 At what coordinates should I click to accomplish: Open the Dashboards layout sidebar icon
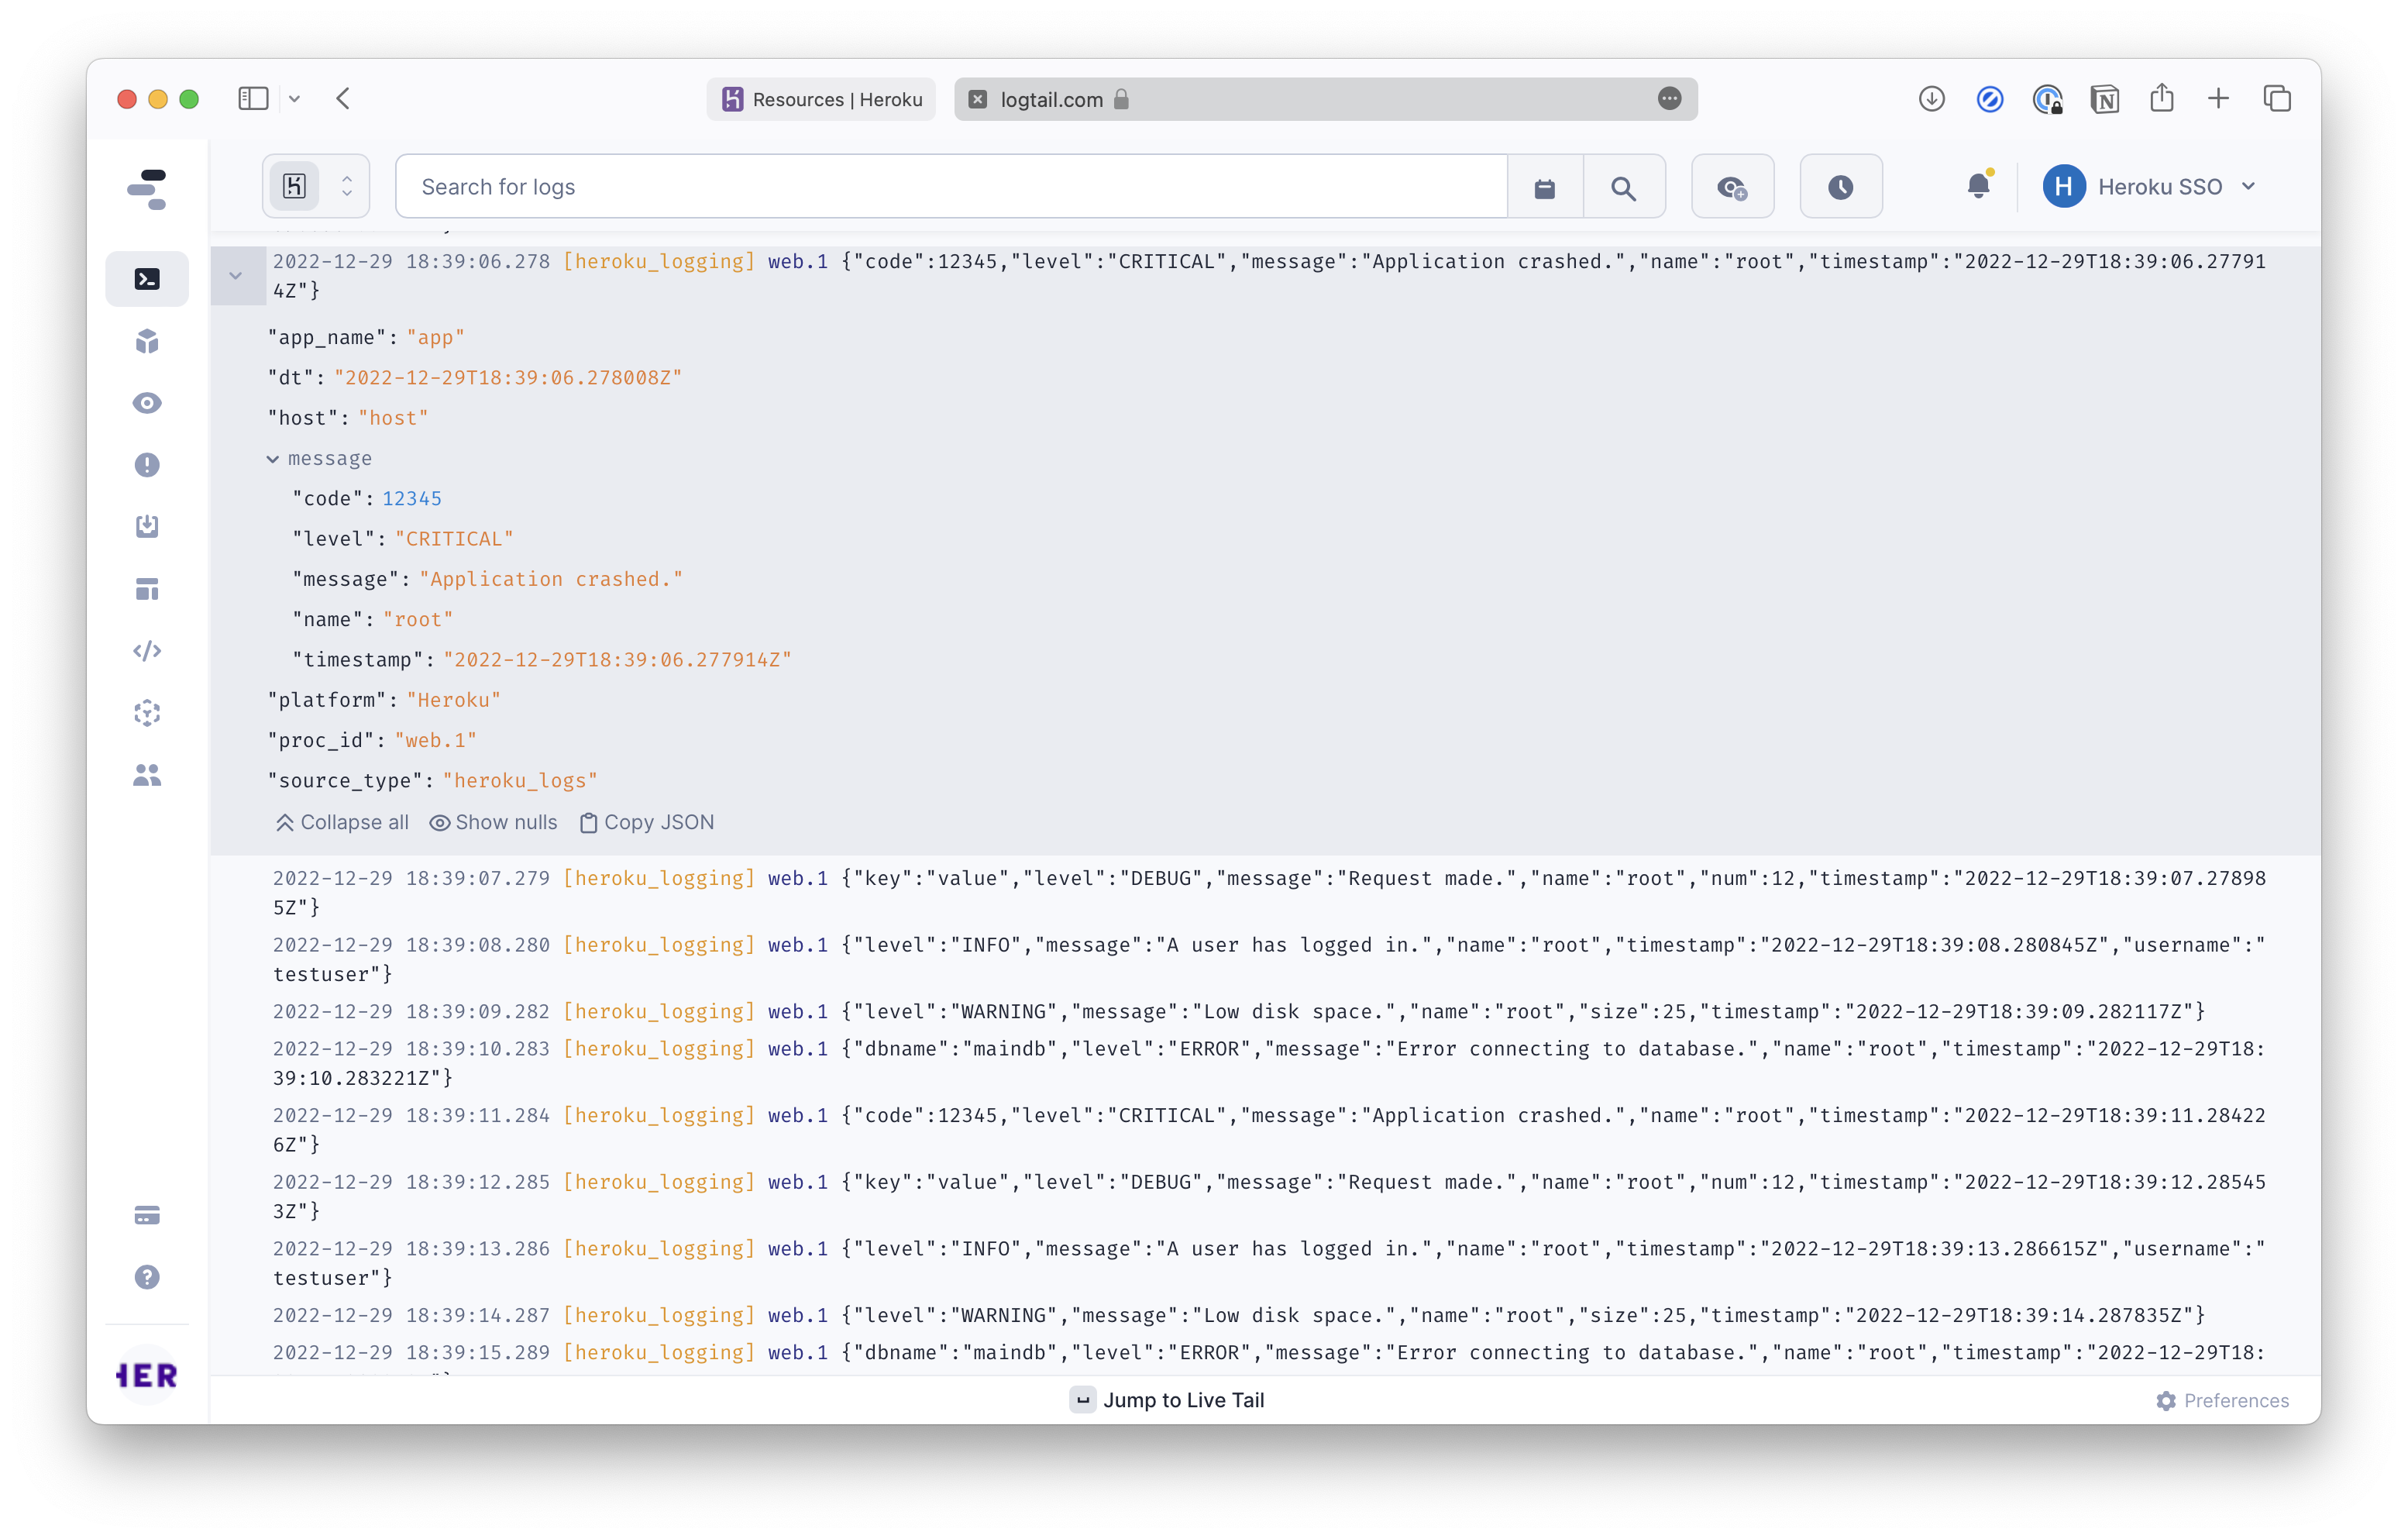pyautogui.click(x=147, y=589)
